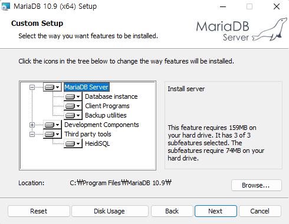Open Development Components feature install dropdown icon

52,125
